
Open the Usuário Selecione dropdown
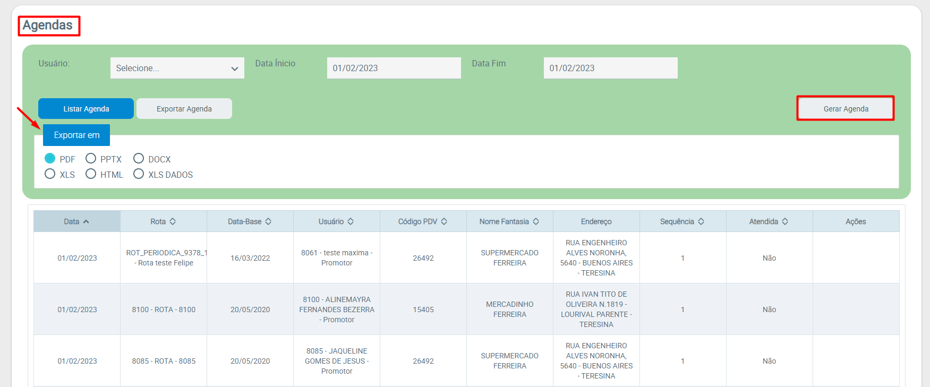click(x=177, y=68)
